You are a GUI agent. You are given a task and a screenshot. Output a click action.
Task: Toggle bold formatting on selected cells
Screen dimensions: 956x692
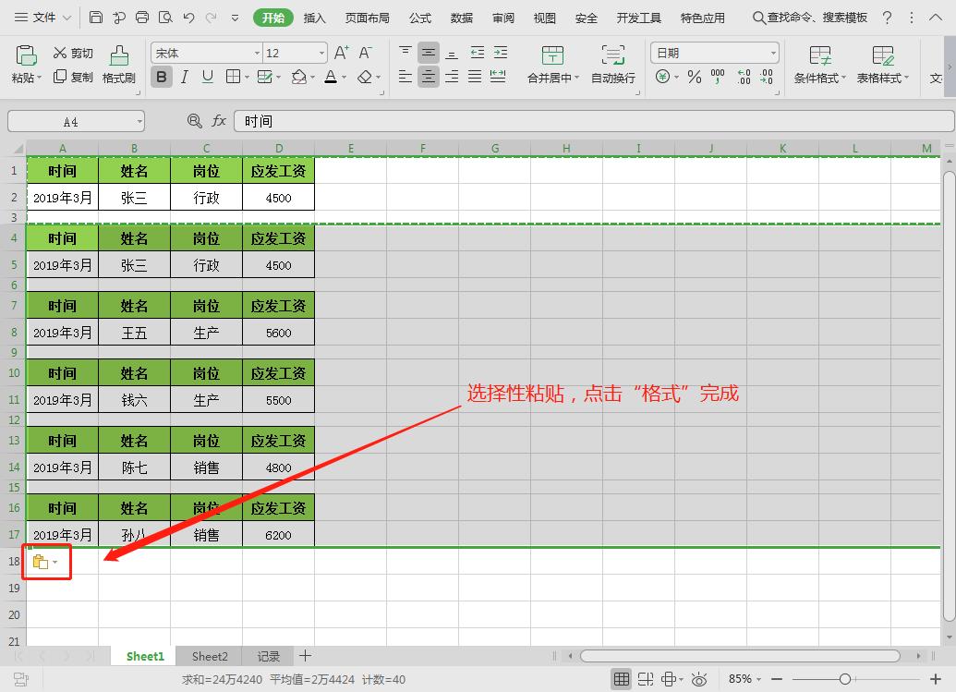pos(162,77)
